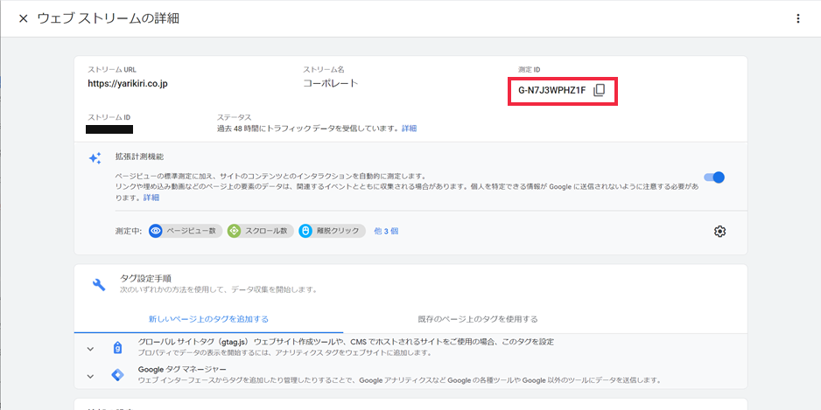
Task: Click the tag setup wrench icon
Action: click(99, 284)
